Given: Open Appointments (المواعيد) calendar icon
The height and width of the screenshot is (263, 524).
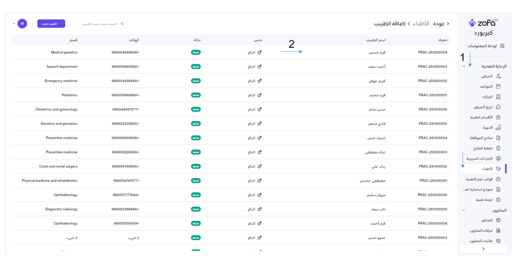Looking at the screenshot, I should point(498,87).
